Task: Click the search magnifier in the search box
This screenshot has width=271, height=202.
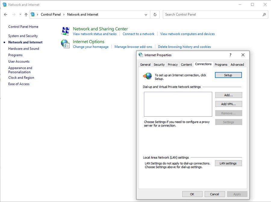Action: [x=264, y=14]
